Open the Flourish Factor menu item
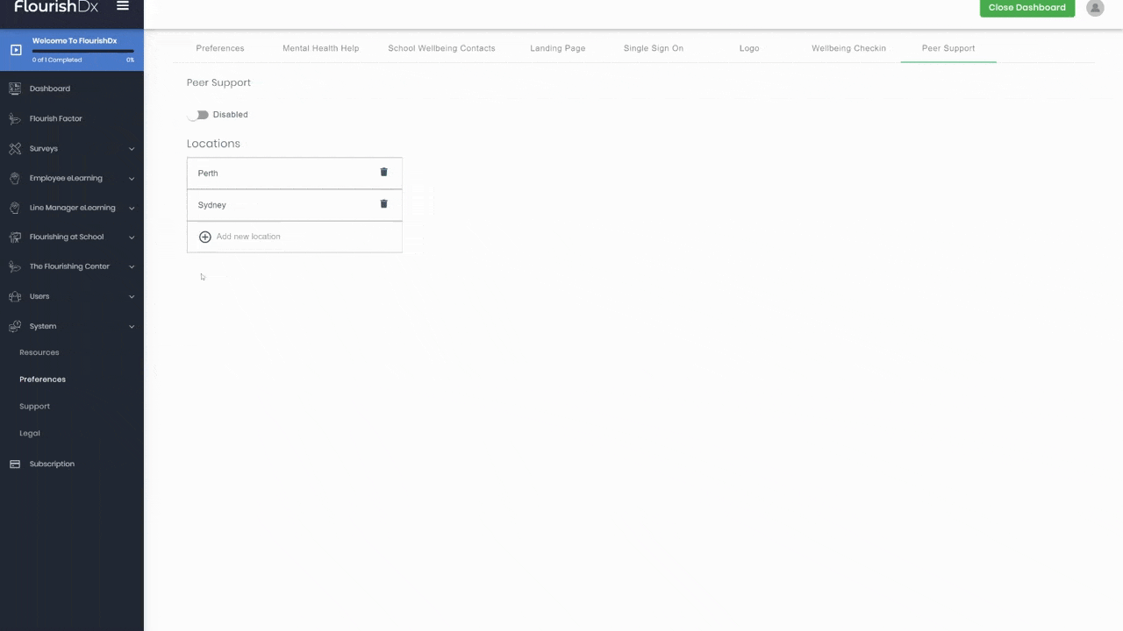This screenshot has height=631, width=1123. [x=55, y=118]
